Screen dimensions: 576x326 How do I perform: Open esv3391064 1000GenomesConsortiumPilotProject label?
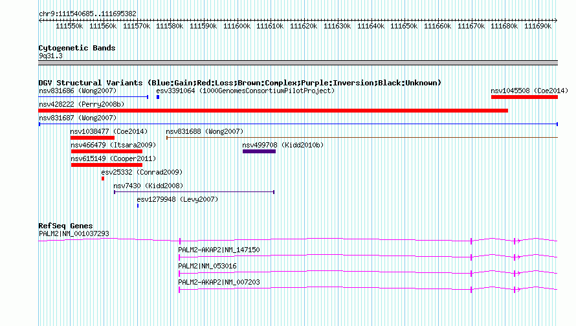click(x=245, y=91)
